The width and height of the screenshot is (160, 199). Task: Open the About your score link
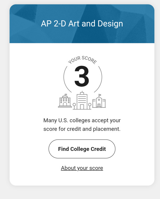pos(82,168)
